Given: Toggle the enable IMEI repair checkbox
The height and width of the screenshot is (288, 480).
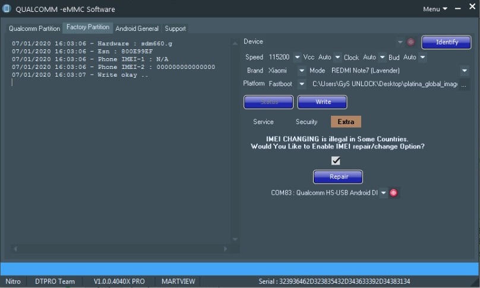Looking at the screenshot, I should (x=336, y=160).
